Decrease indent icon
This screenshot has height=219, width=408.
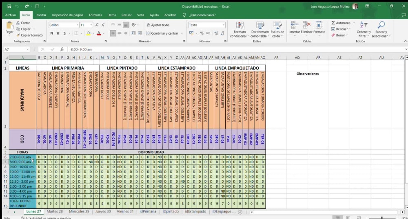coord(133,33)
